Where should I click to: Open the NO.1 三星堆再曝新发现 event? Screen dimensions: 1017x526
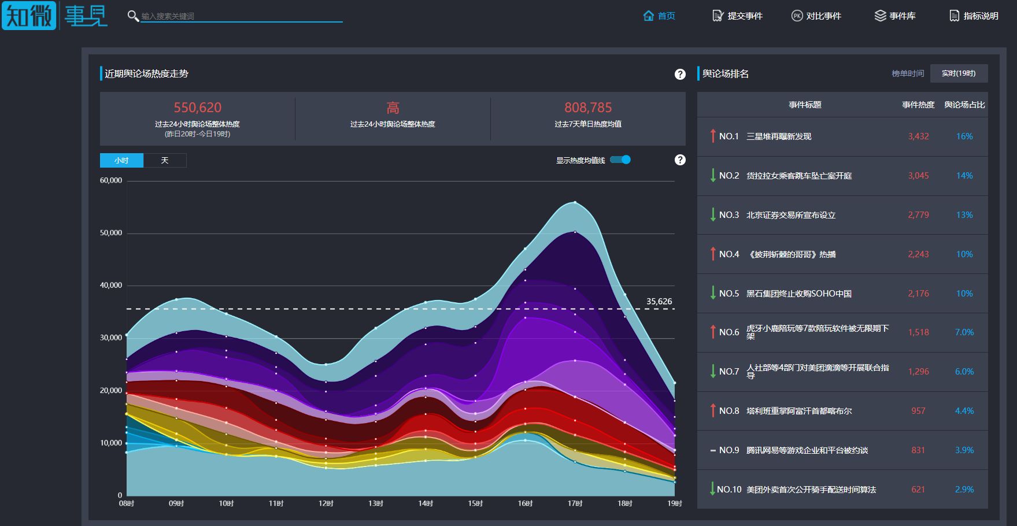point(779,136)
